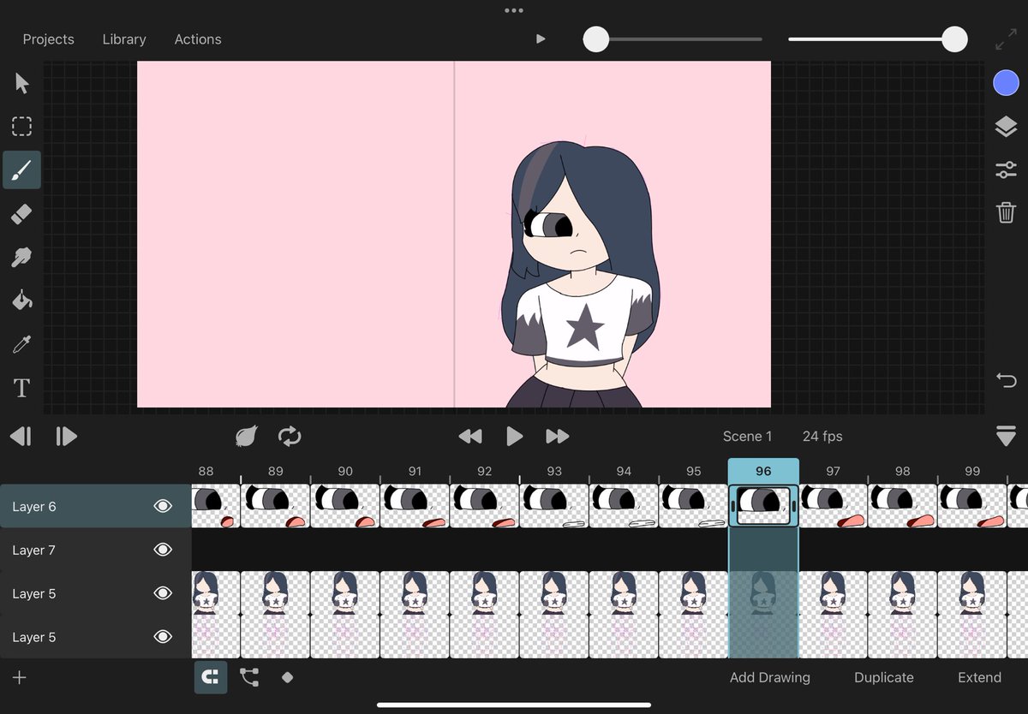This screenshot has height=714, width=1028.
Task: Select the eraser tool
Action: [21, 214]
